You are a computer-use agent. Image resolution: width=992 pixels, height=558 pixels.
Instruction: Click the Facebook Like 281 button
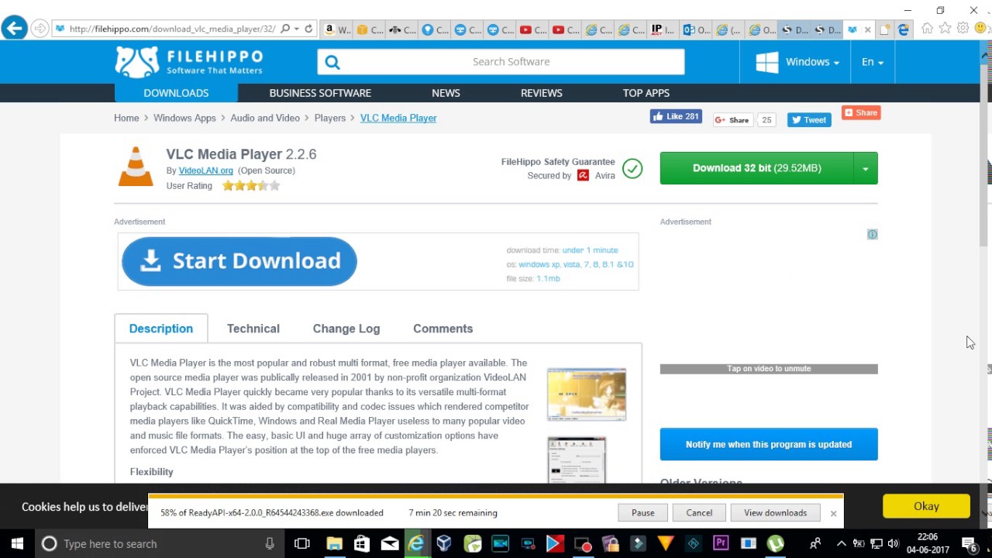pyautogui.click(x=676, y=116)
